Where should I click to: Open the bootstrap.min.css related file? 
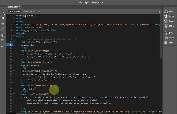point(32,11)
